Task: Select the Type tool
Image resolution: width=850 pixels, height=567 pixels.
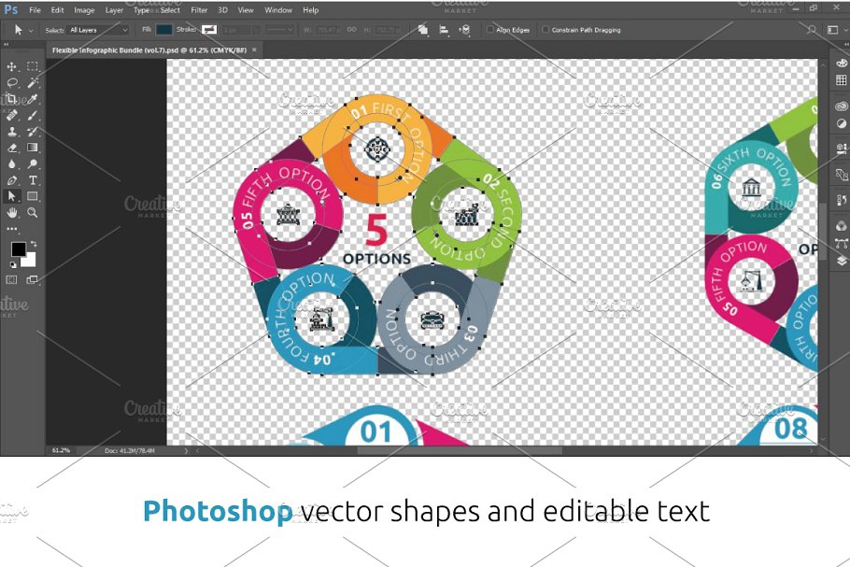Action: pyautogui.click(x=32, y=178)
